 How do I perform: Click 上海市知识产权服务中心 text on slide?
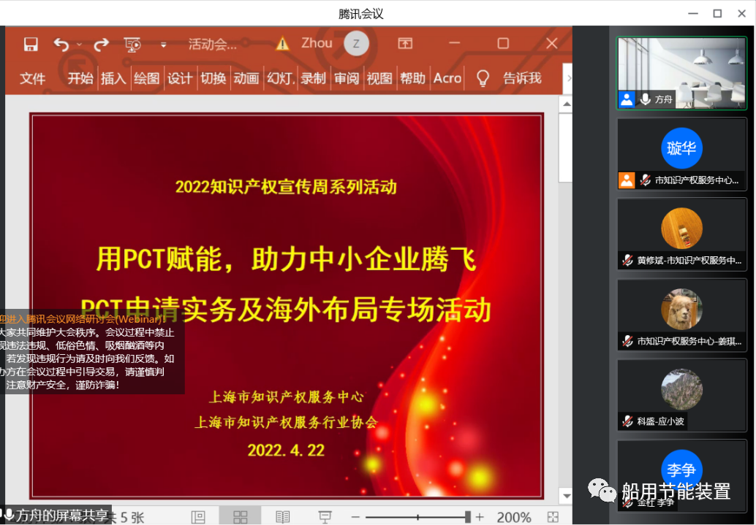pyautogui.click(x=286, y=397)
